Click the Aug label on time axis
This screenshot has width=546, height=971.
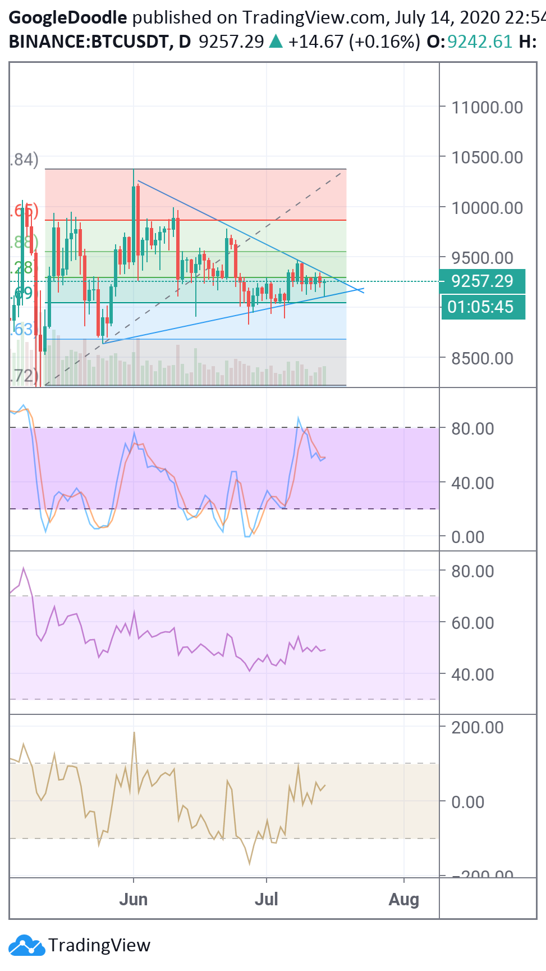click(403, 899)
